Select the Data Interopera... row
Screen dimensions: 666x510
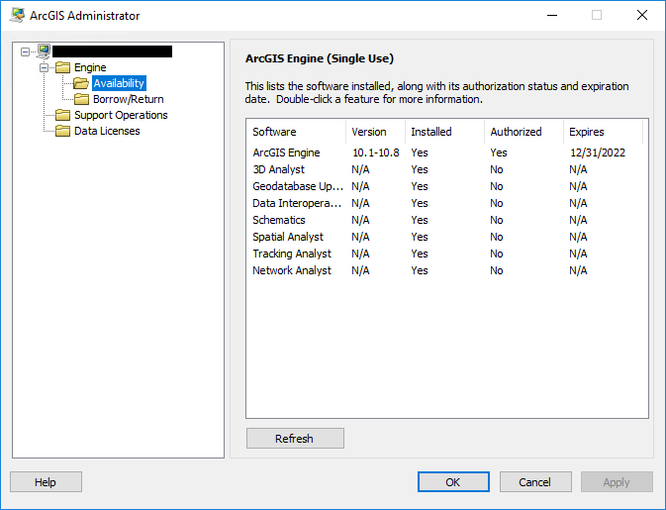click(447, 203)
